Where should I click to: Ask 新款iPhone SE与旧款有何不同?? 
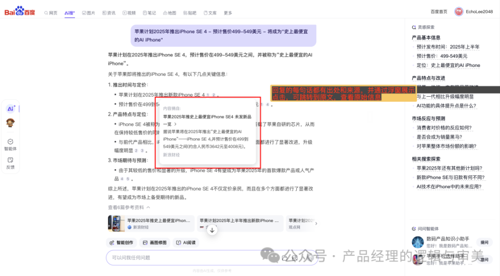(450, 177)
